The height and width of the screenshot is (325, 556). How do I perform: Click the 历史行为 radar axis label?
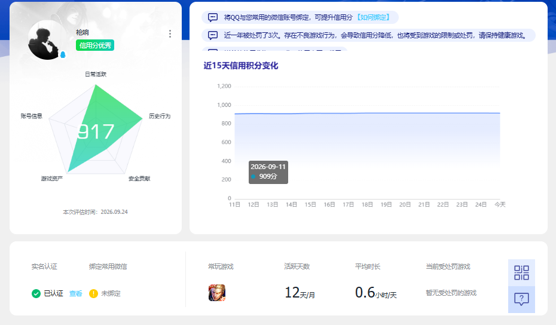pos(160,116)
